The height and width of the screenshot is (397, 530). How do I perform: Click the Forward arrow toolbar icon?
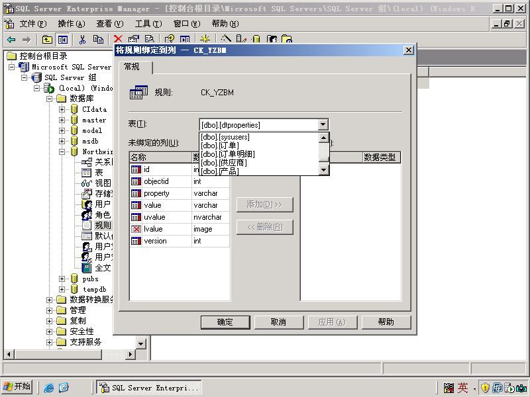[x=26, y=40]
